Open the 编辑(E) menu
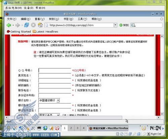The image size is (168, 139). (26, 19)
